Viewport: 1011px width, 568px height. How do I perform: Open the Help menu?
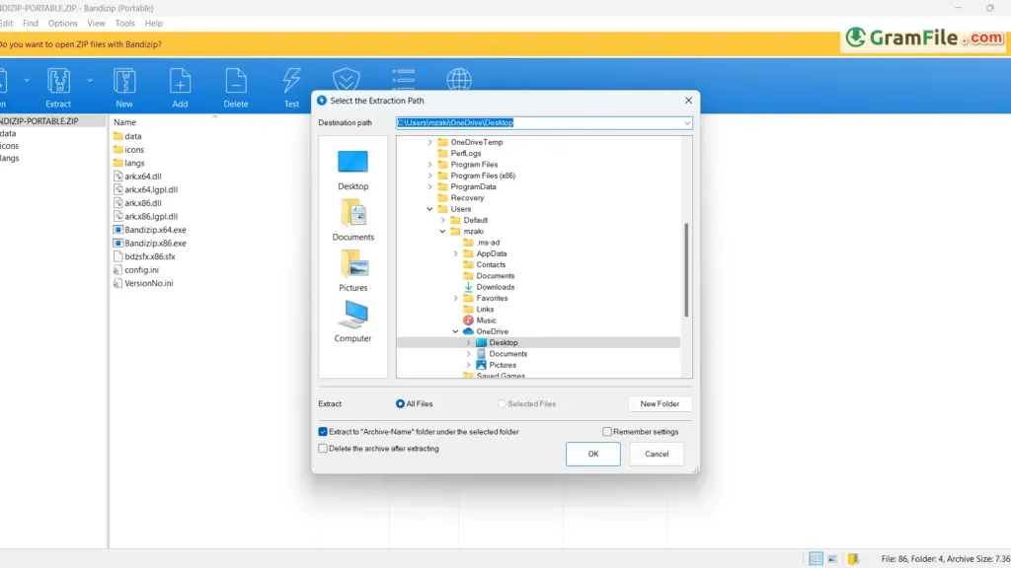tap(153, 24)
